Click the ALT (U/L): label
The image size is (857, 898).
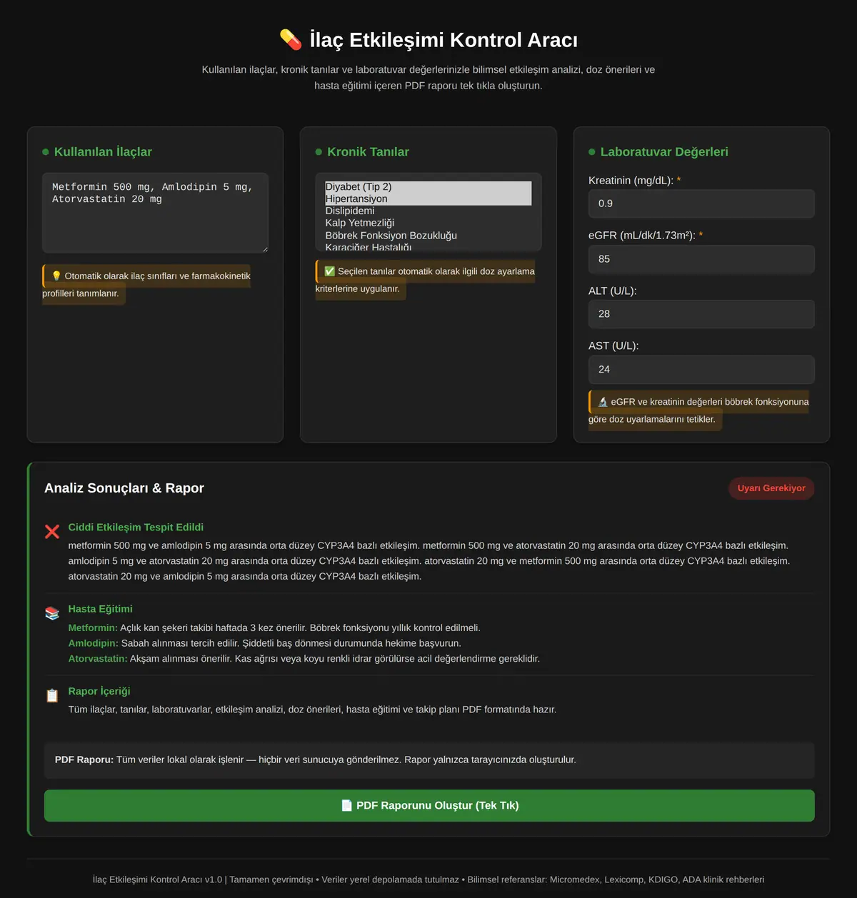pos(613,291)
